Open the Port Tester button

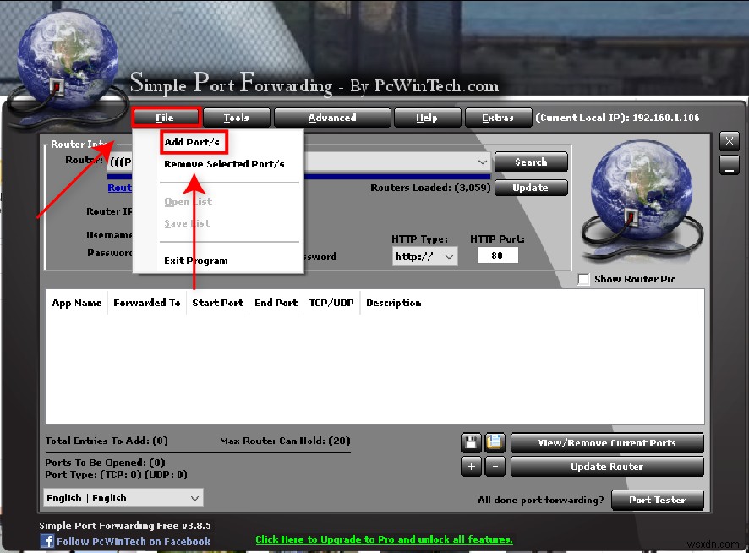coord(658,500)
